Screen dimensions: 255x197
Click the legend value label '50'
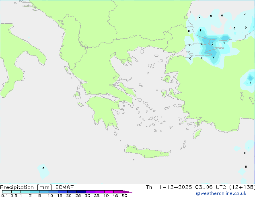[124, 195]
